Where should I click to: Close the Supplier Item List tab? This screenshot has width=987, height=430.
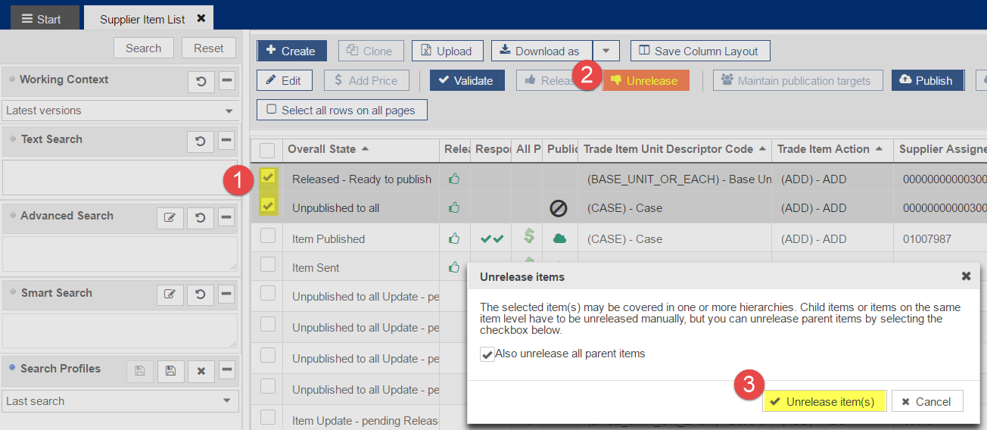(x=201, y=18)
